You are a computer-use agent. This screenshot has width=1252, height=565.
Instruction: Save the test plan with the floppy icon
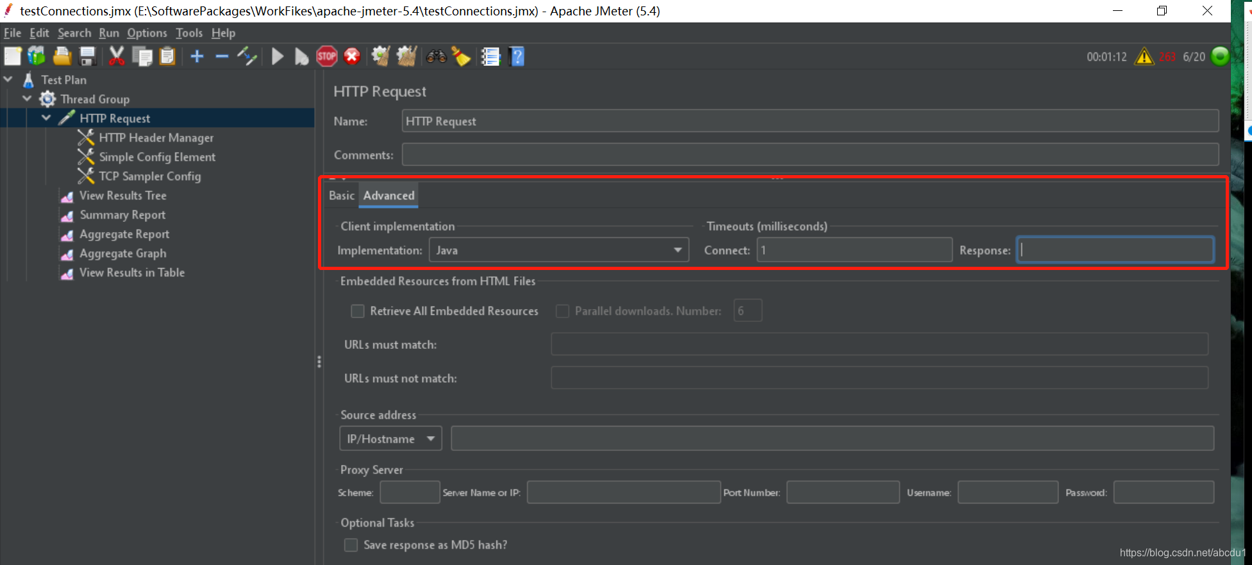(x=87, y=56)
